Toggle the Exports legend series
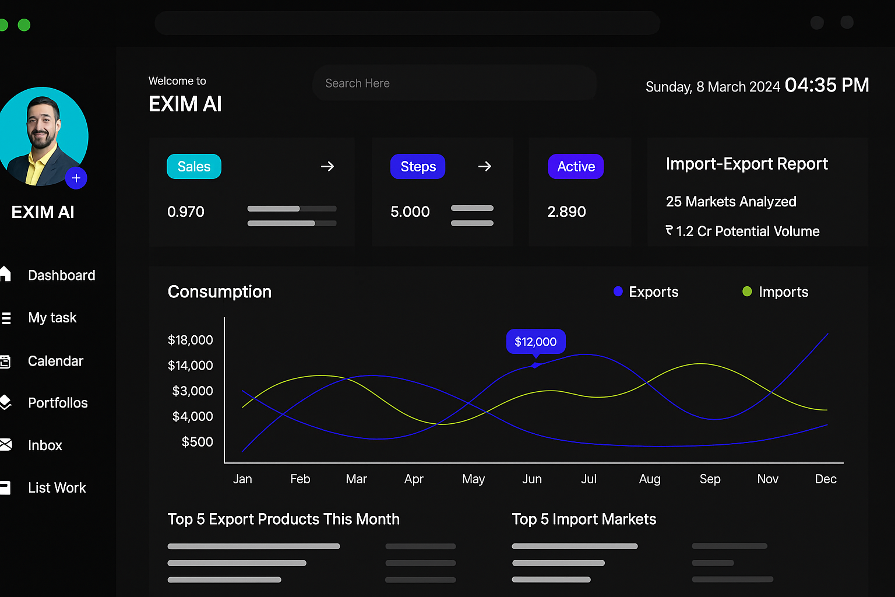Viewport: 895px width, 597px height. tap(646, 292)
